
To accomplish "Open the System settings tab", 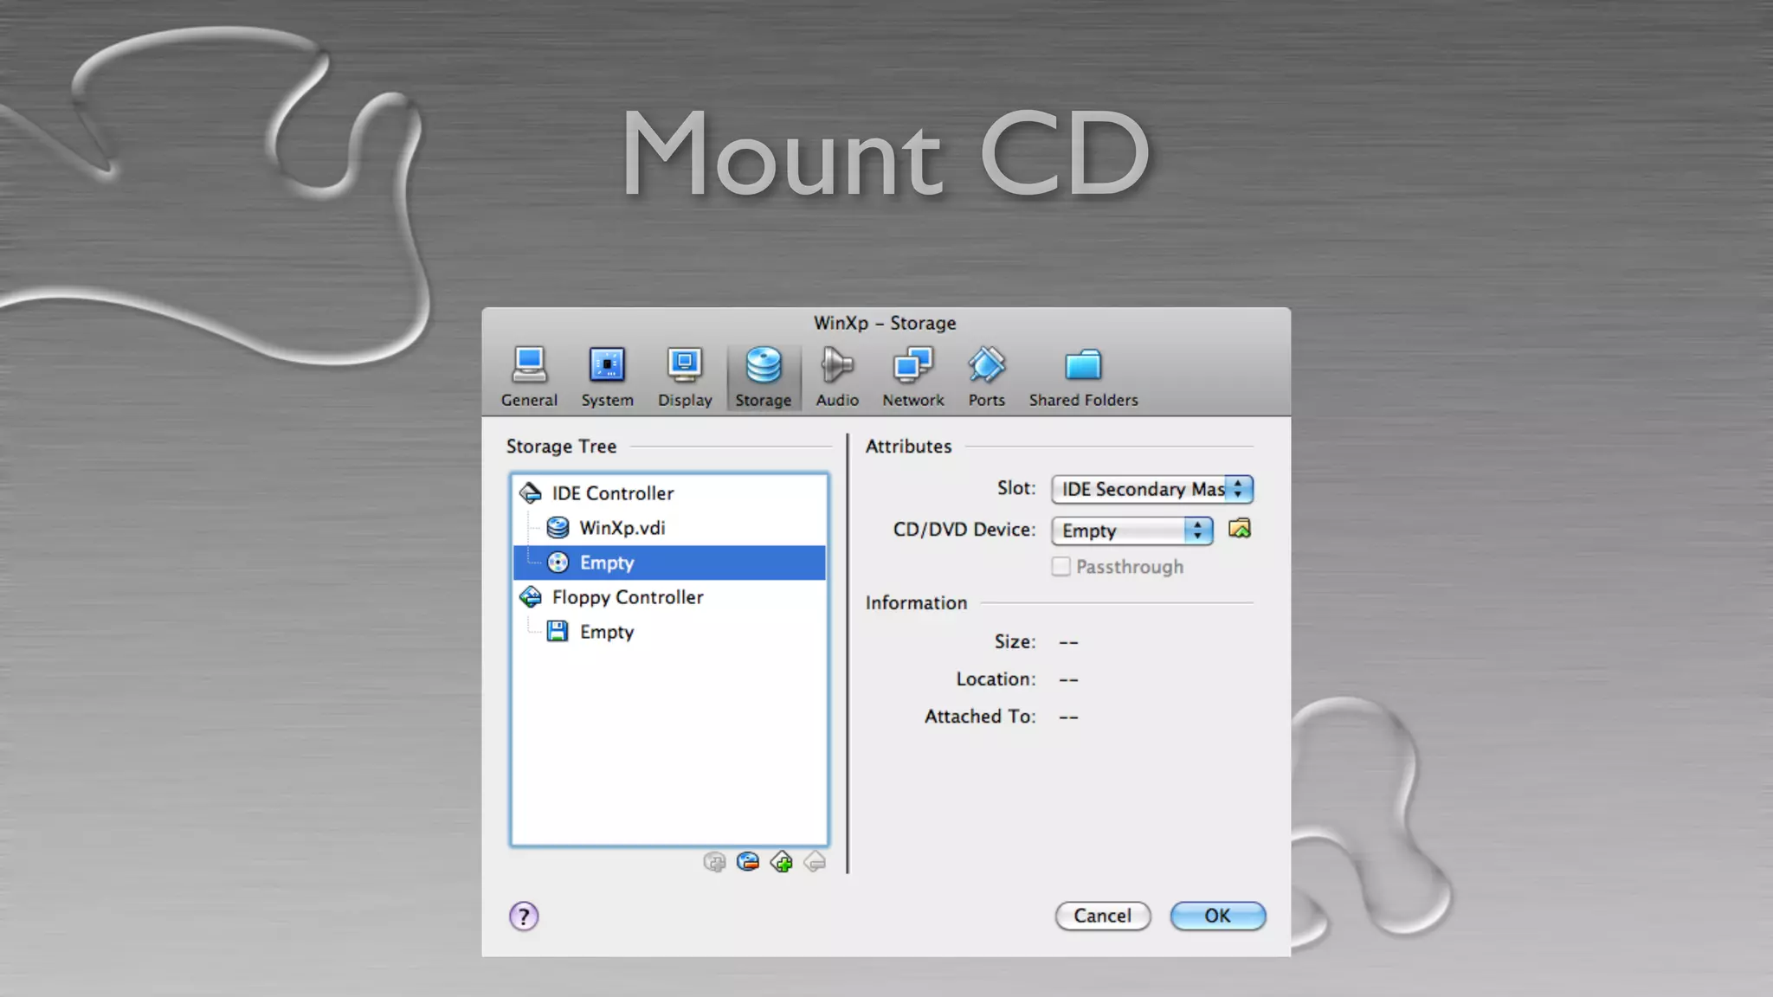I will tap(607, 377).
